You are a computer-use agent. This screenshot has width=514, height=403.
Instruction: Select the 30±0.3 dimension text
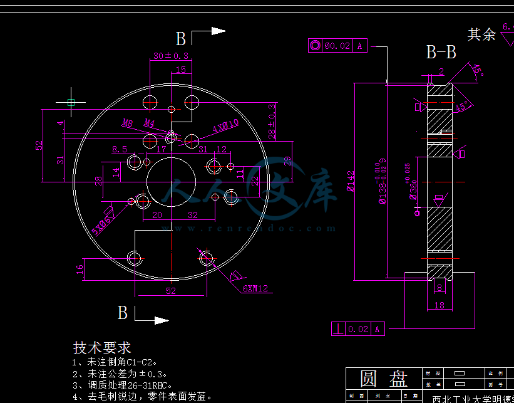171,56
